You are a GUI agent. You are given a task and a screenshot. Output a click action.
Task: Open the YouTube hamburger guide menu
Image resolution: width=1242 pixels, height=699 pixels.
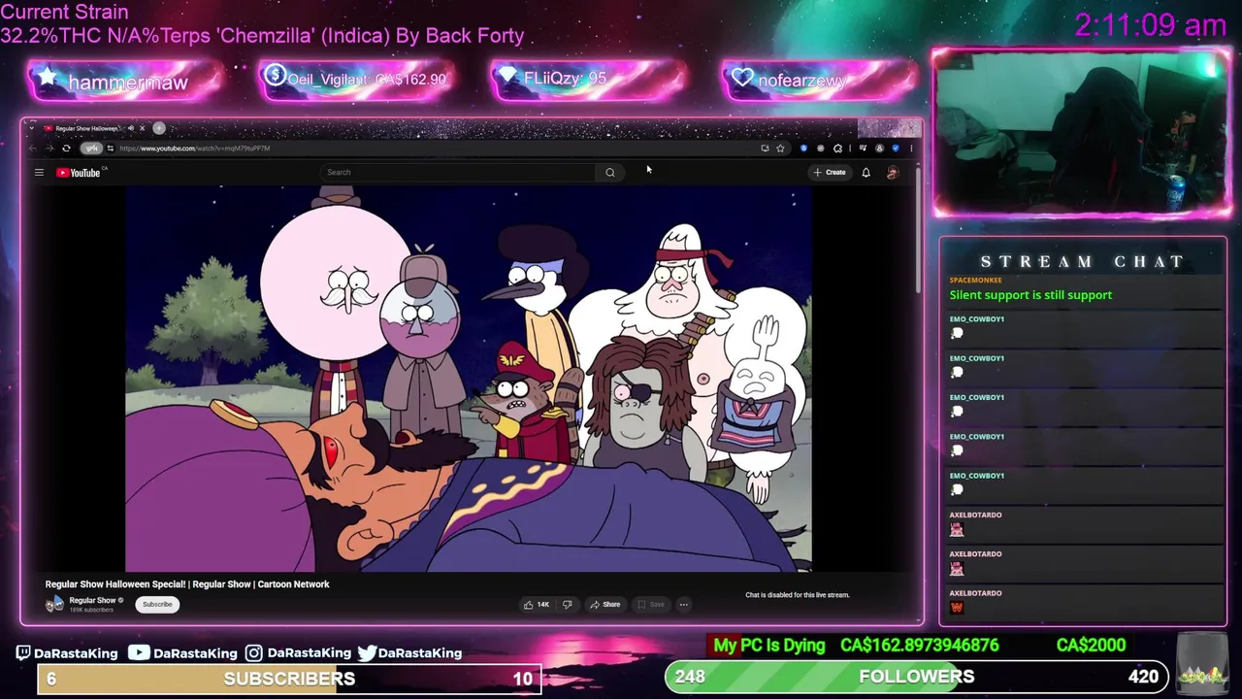pyautogui.click(x=39, y=173)
